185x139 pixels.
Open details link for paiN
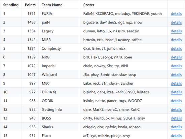click(176, 22)
